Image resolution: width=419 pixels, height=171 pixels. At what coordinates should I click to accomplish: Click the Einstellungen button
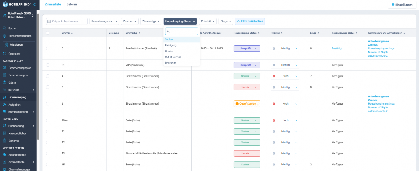pos(402,5)
